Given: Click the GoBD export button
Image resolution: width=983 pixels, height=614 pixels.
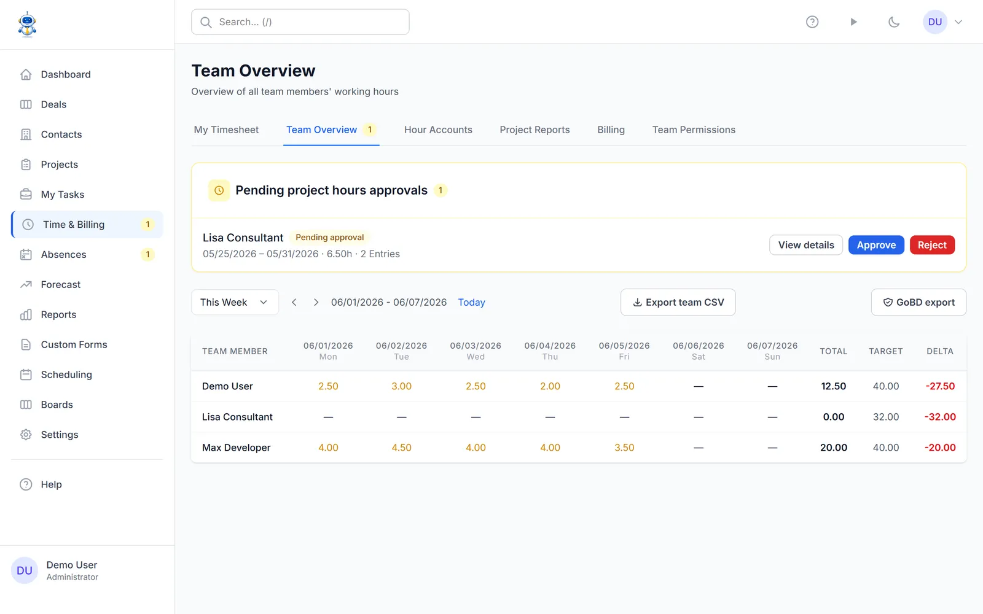Looking at the screenshot, I should point(918,302).
